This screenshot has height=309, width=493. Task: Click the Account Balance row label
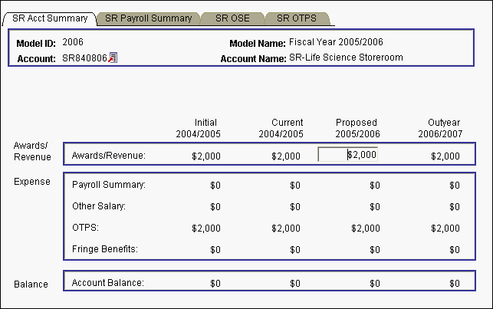107,283
